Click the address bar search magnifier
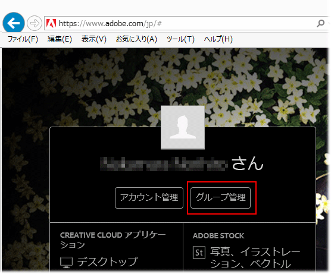This screenshot has width=331, height=274. coord(320,23)
